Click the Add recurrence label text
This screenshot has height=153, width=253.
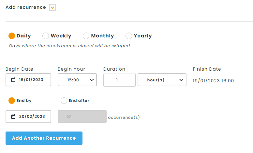(x=26, y=7)
